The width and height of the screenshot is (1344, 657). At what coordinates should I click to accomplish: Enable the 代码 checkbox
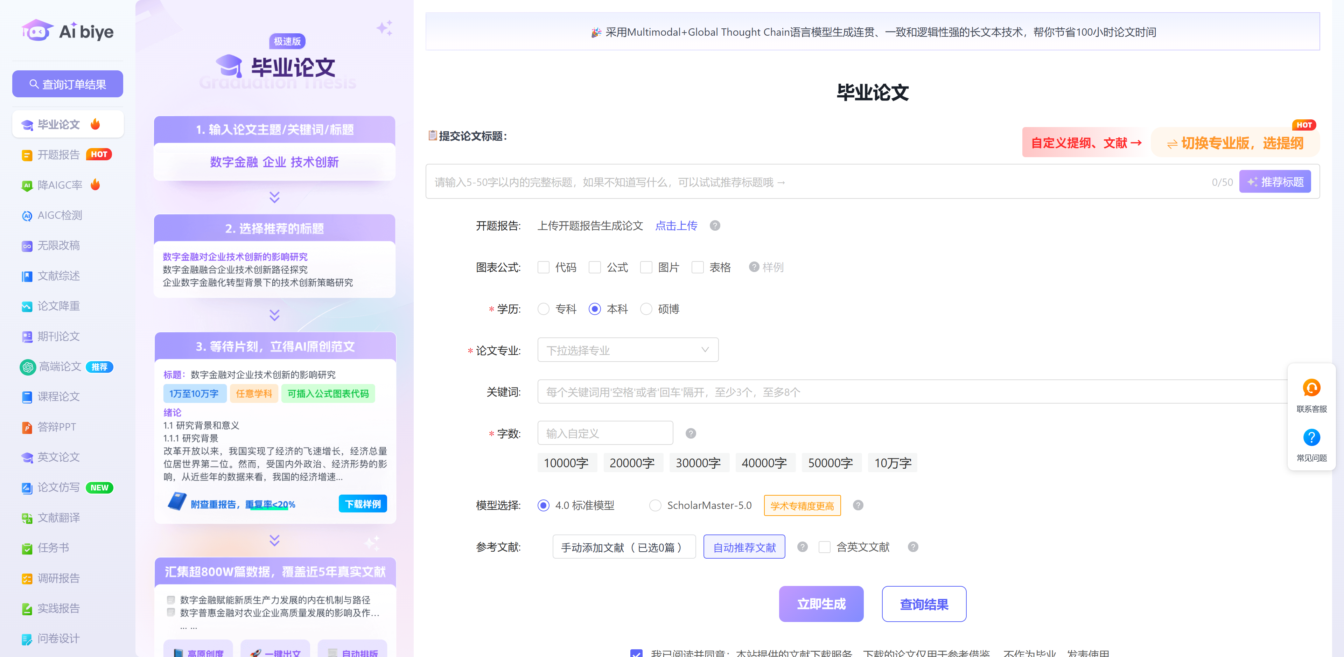pyautogui.click(x=543, y=267)
